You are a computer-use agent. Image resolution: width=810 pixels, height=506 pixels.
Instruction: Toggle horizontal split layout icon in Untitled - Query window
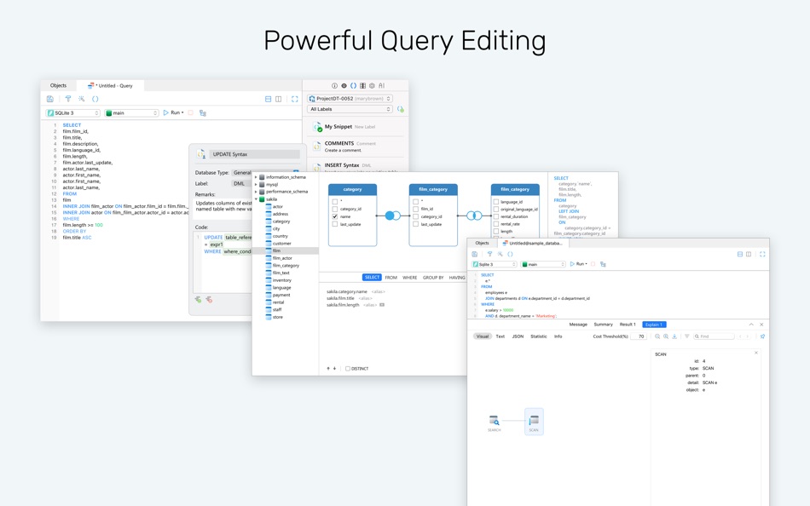pyautogui.click(x=268, y=99)
